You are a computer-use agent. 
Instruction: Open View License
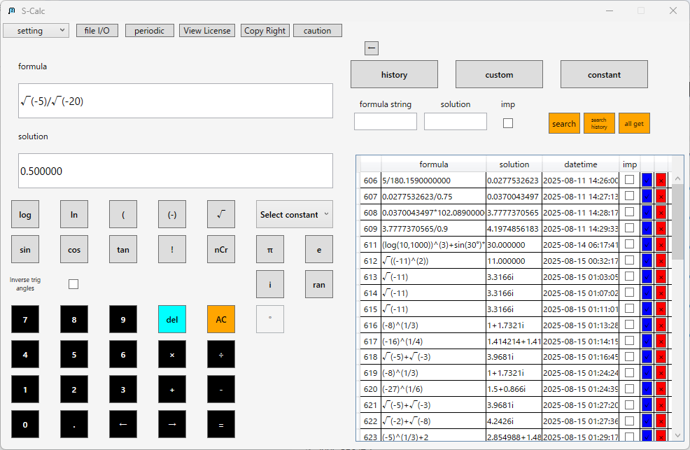coord(207,30)
